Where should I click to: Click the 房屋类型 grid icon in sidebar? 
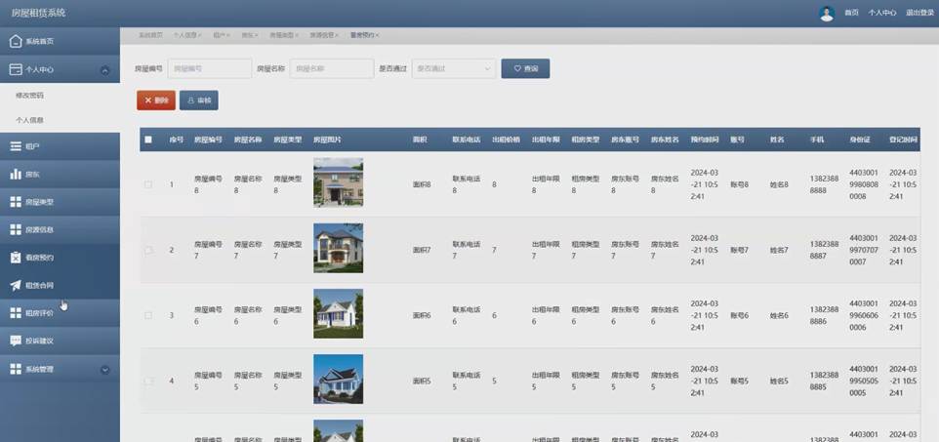[16, 202]
